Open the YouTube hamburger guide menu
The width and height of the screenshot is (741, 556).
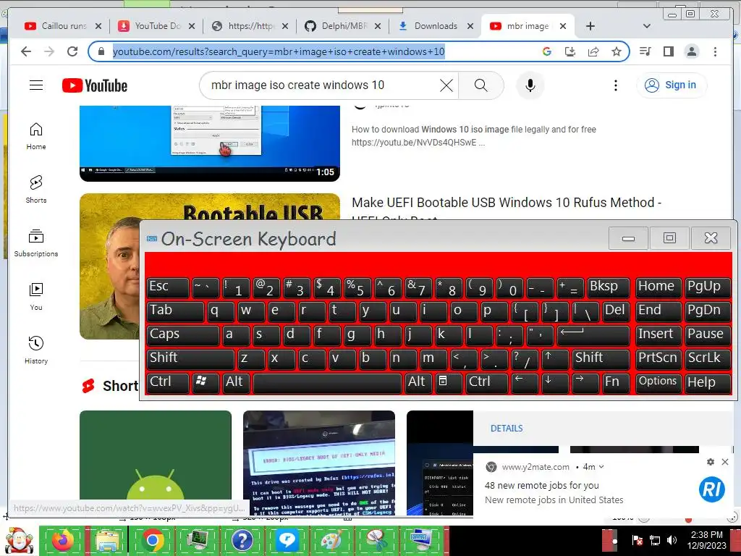pyautogui.click(x=36, y=85)
